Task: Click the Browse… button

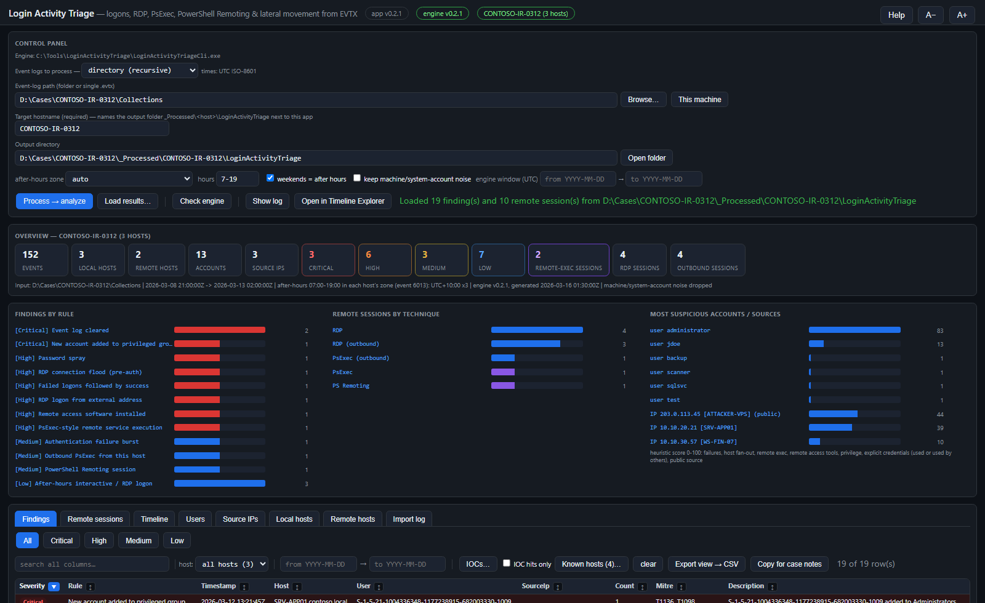Action: [643, 100]
